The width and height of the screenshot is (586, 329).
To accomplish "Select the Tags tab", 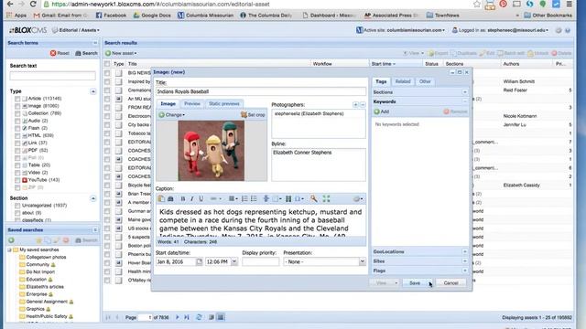I will pyautogui.click(x=381, y=81).
